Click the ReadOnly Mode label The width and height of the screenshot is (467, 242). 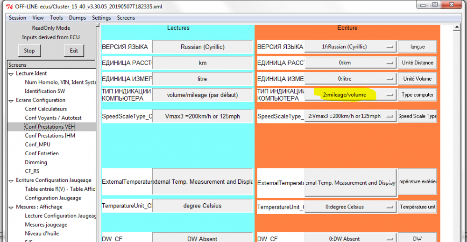tap(51, 28)
